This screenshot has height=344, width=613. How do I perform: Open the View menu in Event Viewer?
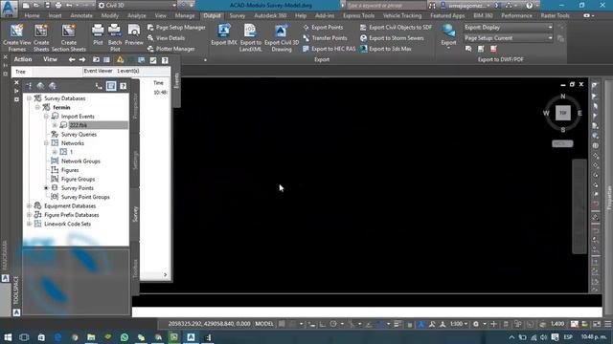(50, 59)
